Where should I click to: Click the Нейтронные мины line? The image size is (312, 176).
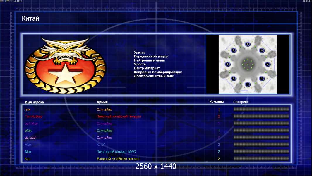[x=149, y=60]
